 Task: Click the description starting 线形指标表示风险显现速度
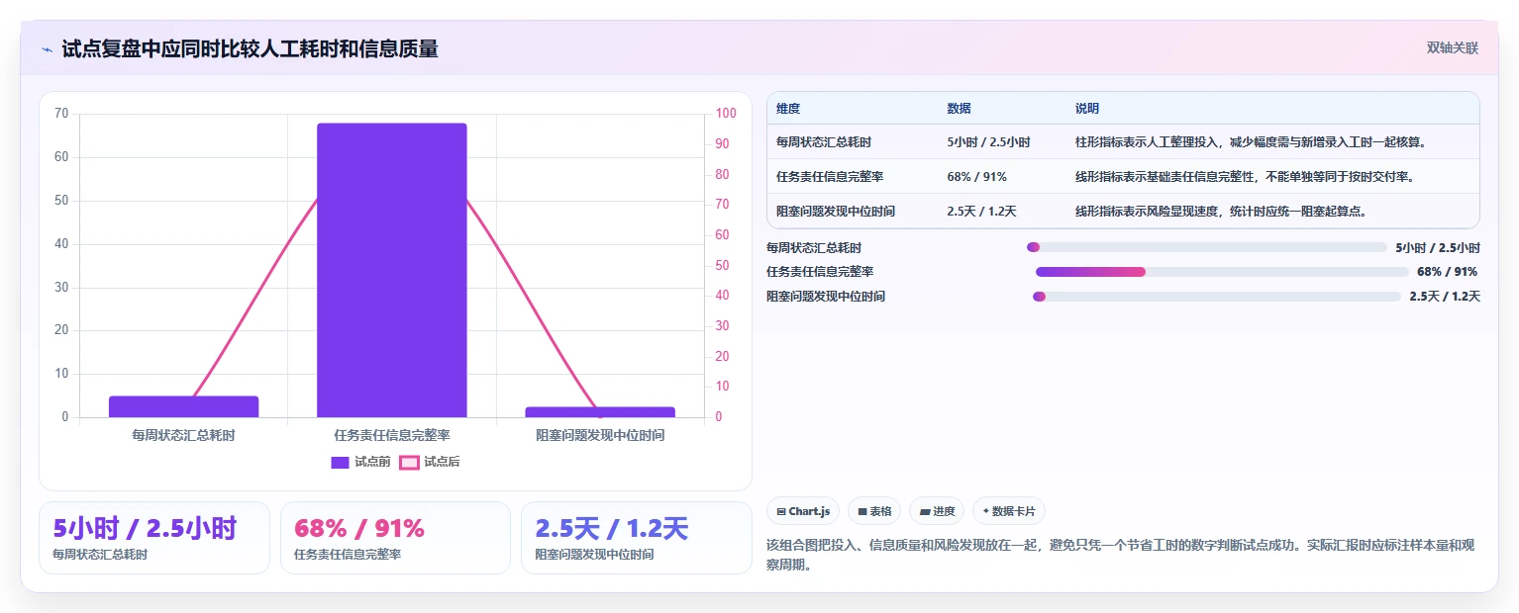[1221, 212]
